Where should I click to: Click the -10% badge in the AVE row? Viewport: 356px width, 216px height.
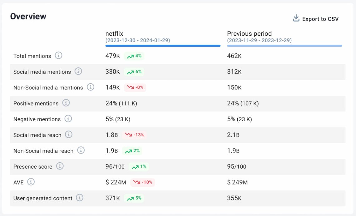(x=143, y=182)
